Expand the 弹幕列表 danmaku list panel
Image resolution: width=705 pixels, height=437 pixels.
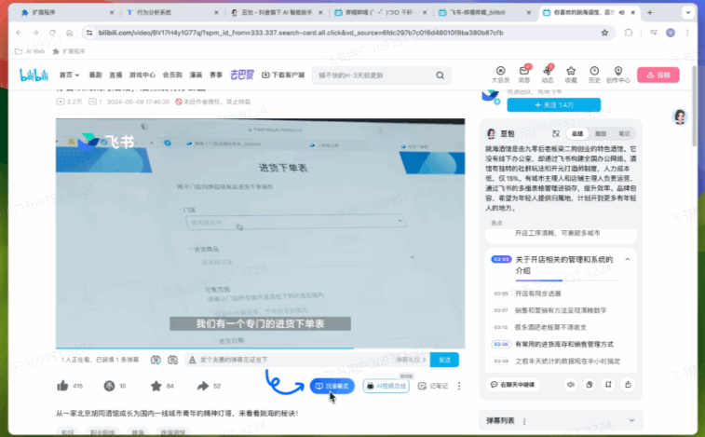[630, 420]
